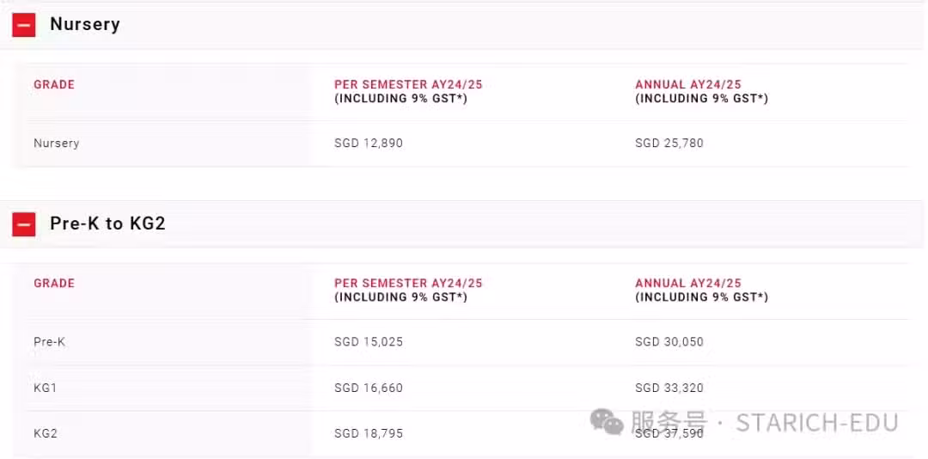Click the PER SEMESTER AY24/25 header in the Nursery table
Viewport: 928px width, 459px height.
click(408, 85)
